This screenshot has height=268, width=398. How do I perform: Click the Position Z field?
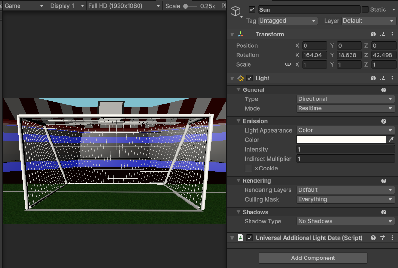[384, 45]
